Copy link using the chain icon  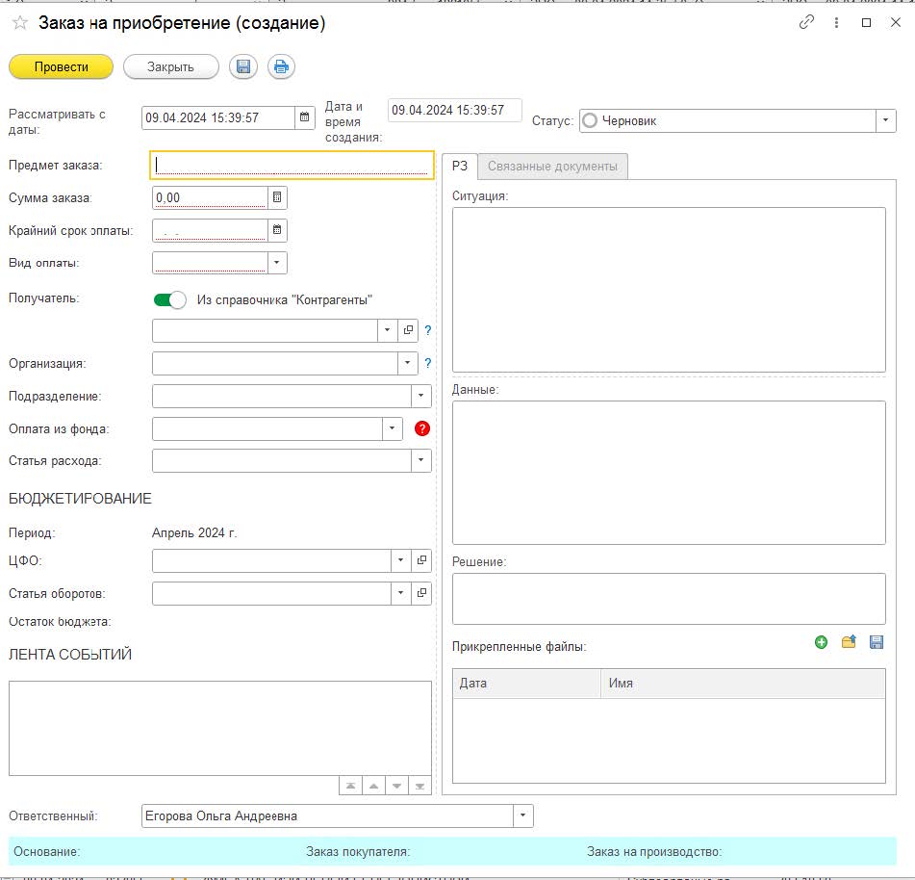[x=806, y=22]
